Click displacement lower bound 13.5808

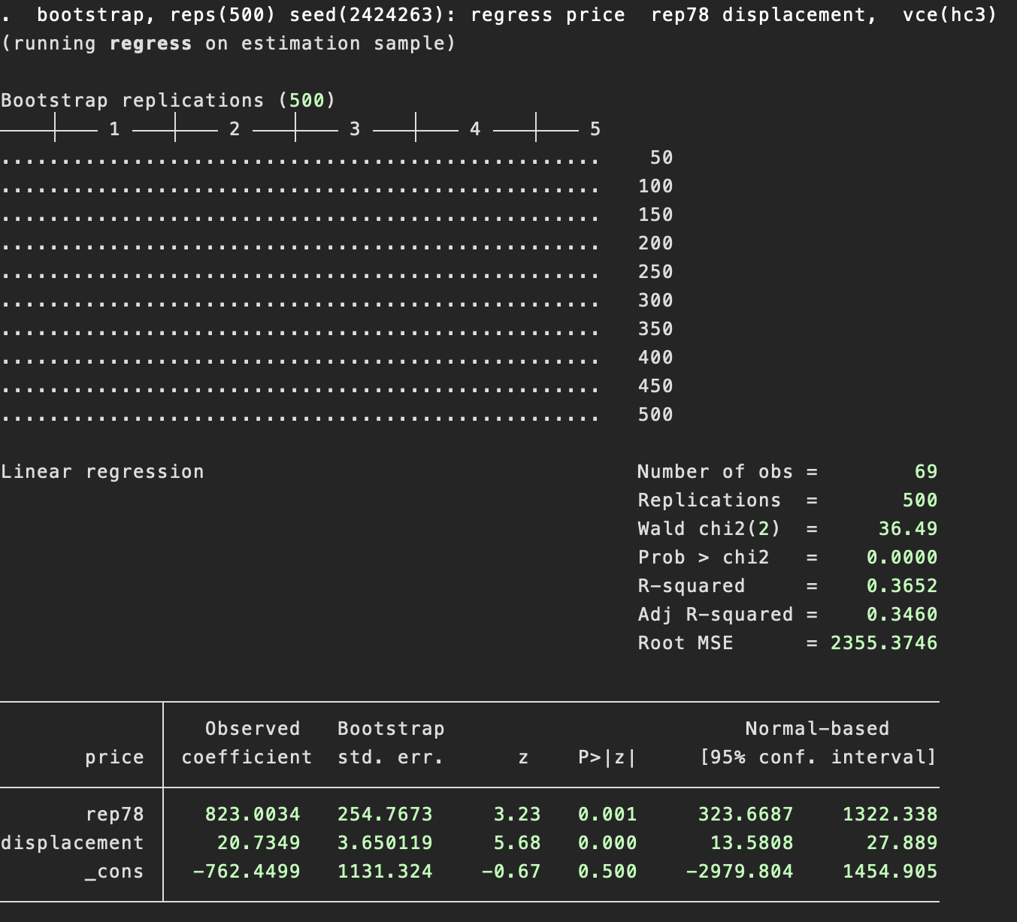[752, 843]
